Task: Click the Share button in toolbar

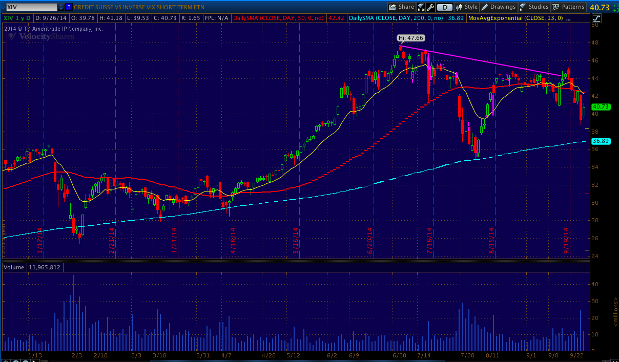Action: click(401, 7)
